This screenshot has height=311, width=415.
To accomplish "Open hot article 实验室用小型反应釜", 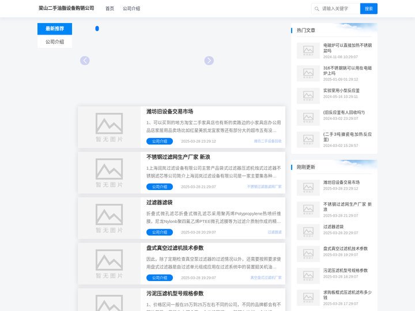I will (x=341, y=90).
